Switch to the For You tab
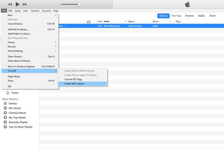This screenshot has width=224, height=149. point(176,16)
